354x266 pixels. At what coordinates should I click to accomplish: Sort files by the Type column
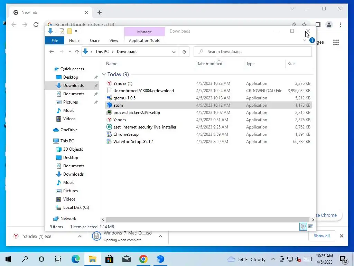tap(264, 64)
